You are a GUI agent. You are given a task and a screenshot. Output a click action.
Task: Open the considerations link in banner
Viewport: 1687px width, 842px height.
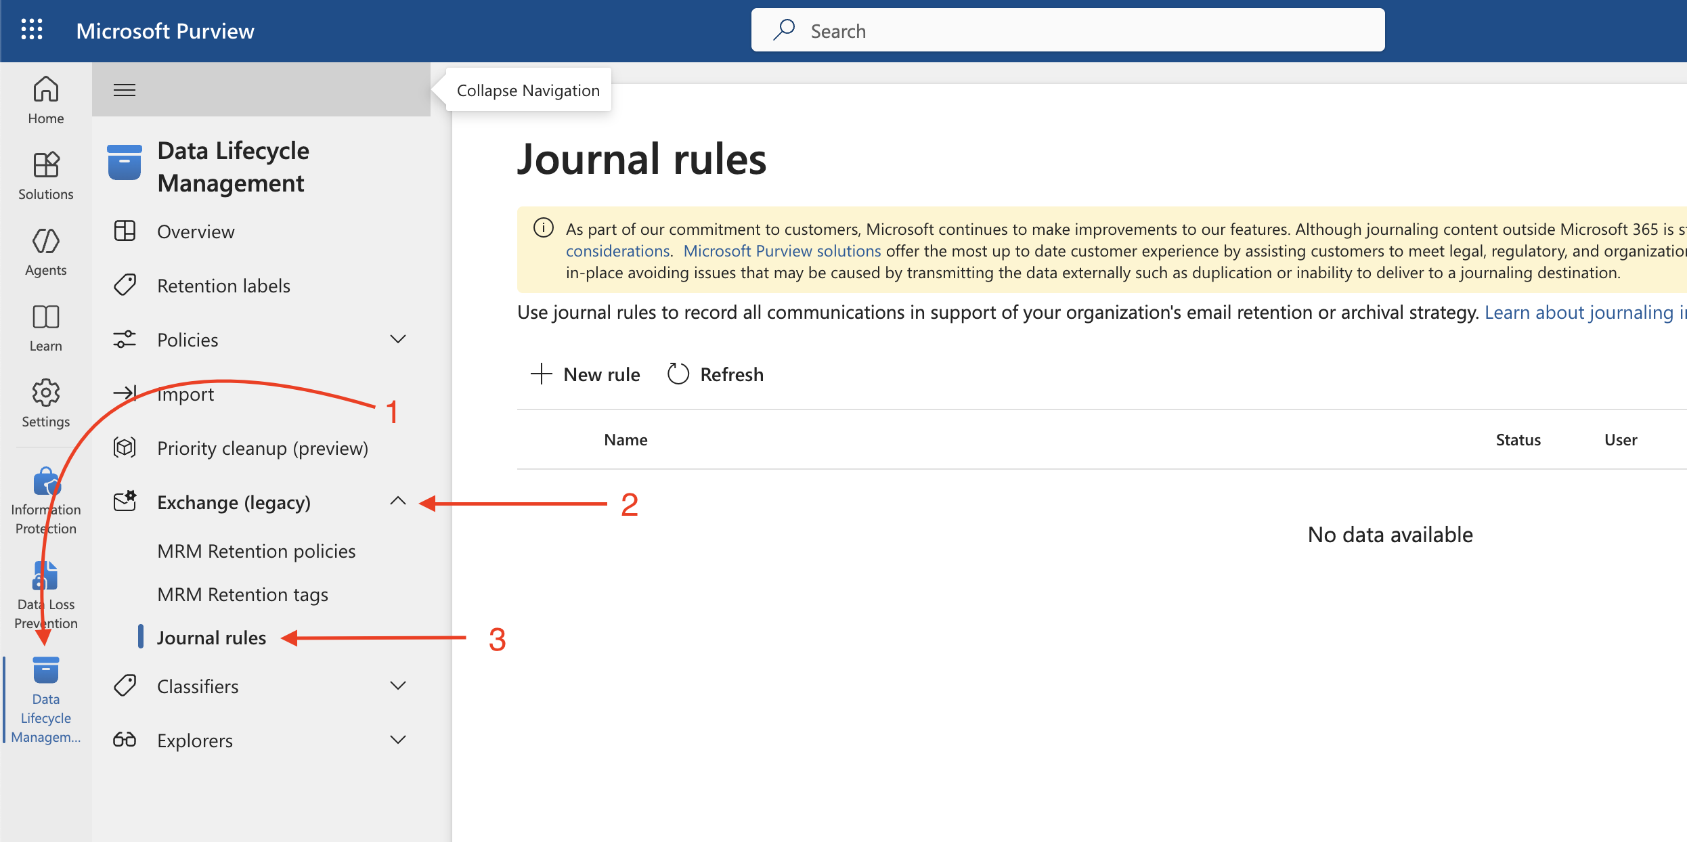pos(617,250)
